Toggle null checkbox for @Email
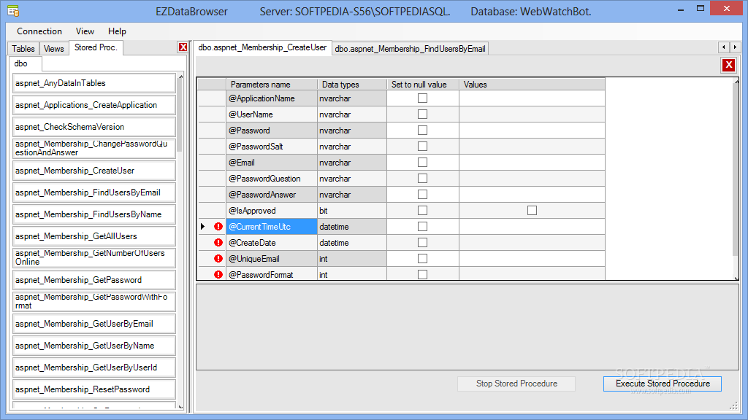This screenshot has width=748, height=420. [423, 163]
